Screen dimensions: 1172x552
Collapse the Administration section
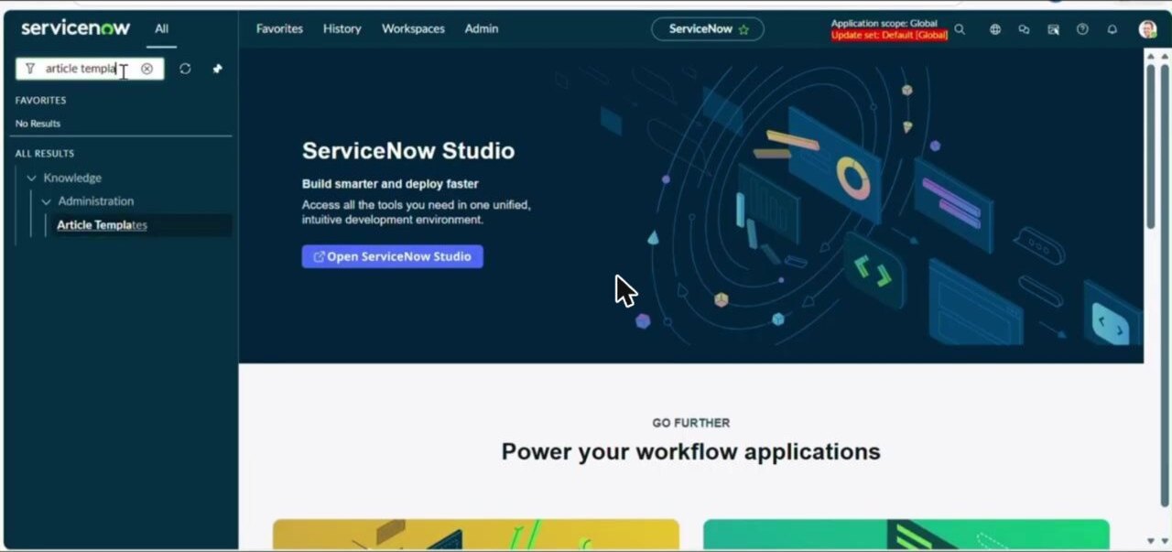click(47, 201)
